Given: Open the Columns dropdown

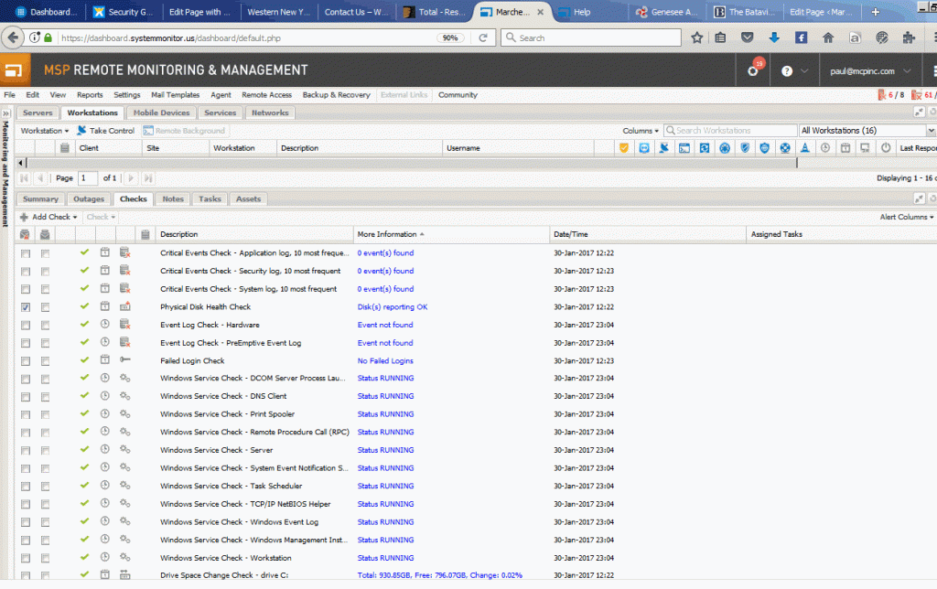Looking at the screenshot, I should coord(640,130).
